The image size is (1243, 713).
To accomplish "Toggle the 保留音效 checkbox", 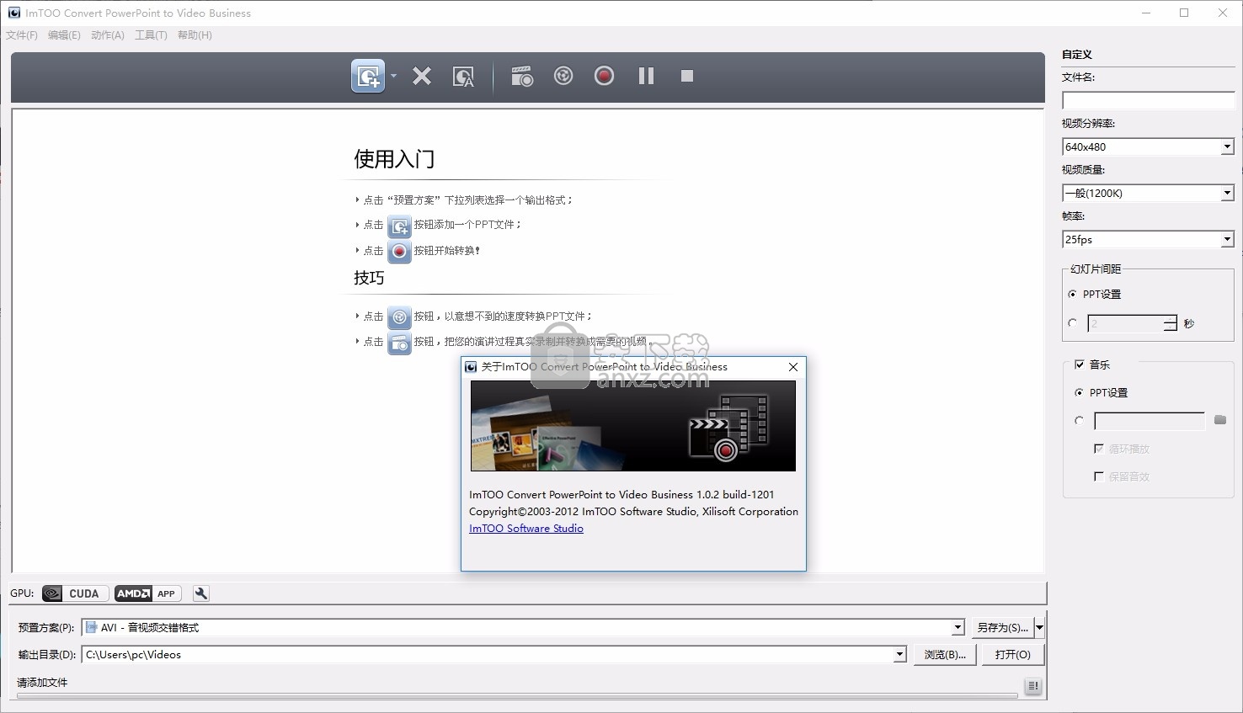I will coord(1098,476).
